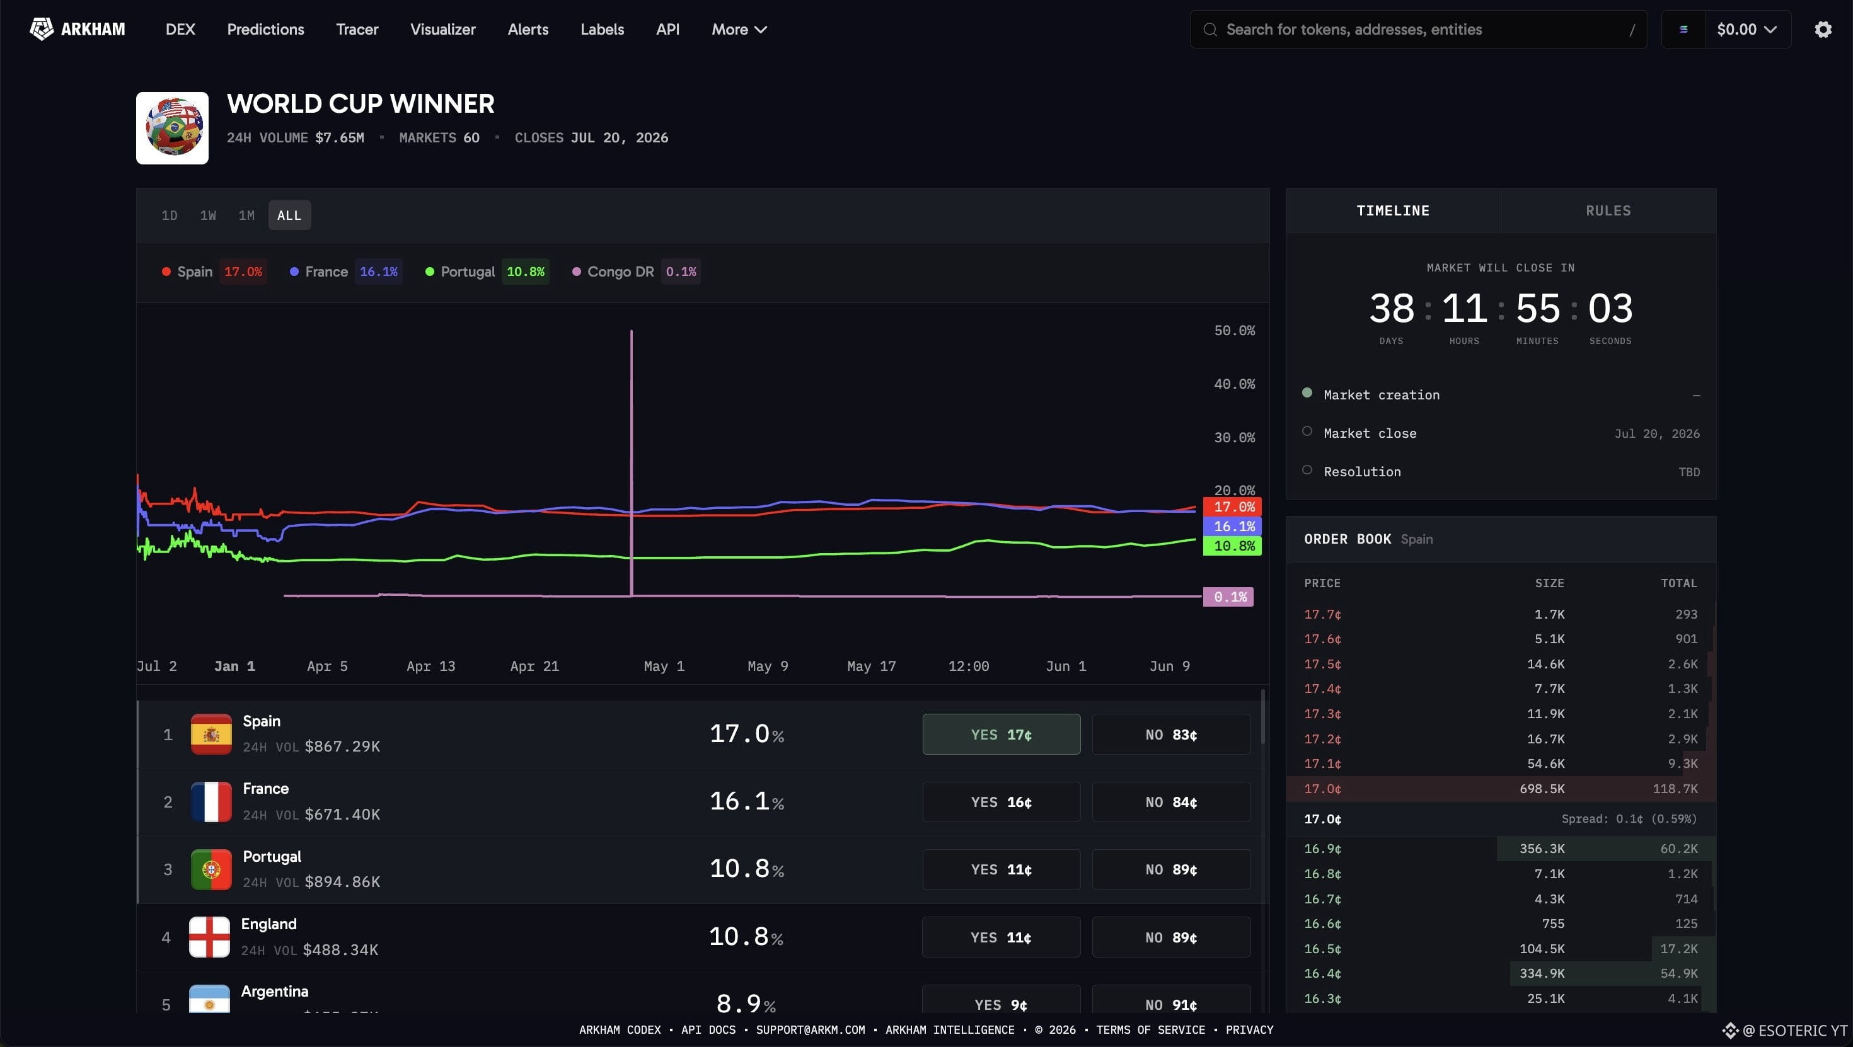Select the England flag icon
This screenshot has height=1047, width=1853.
click(x=209, y=937)
